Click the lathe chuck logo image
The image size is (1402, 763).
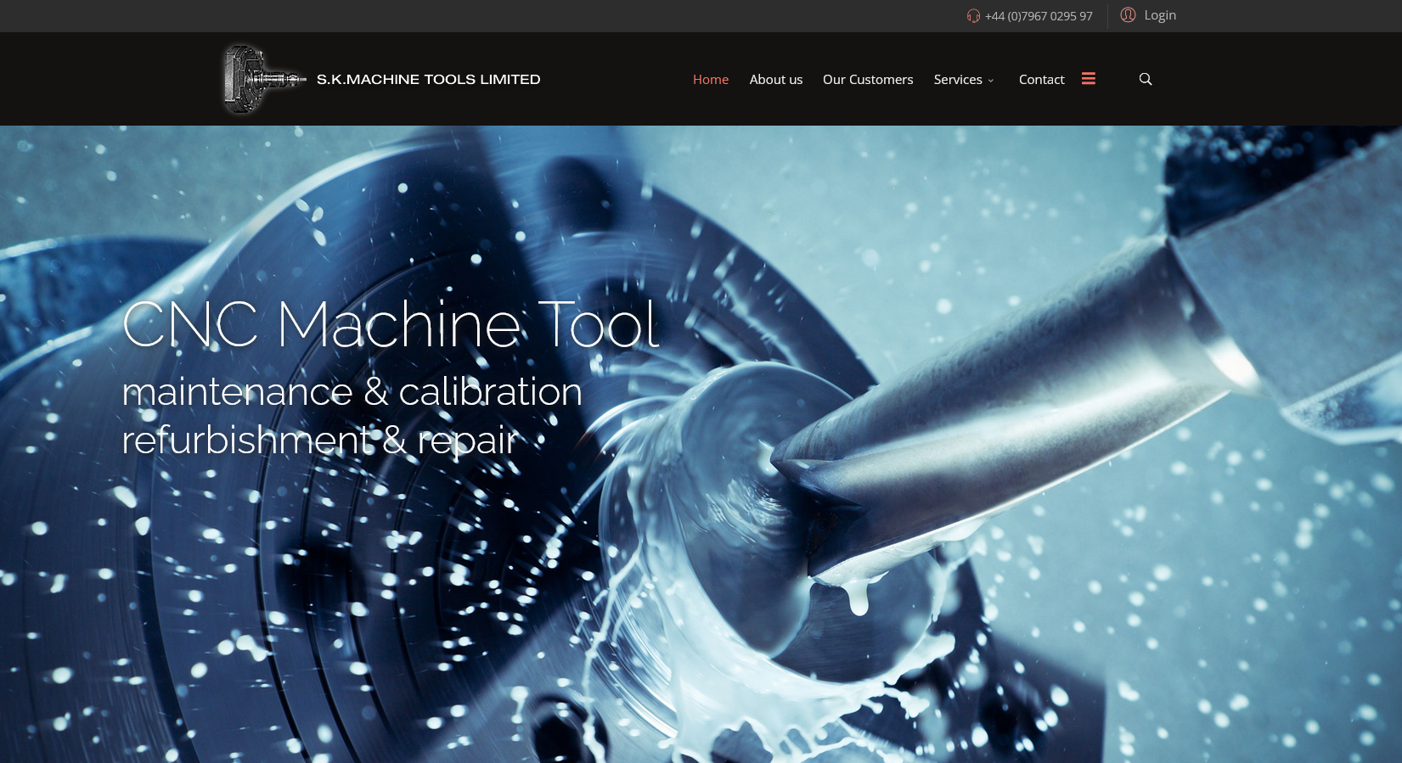coord(262,79)
